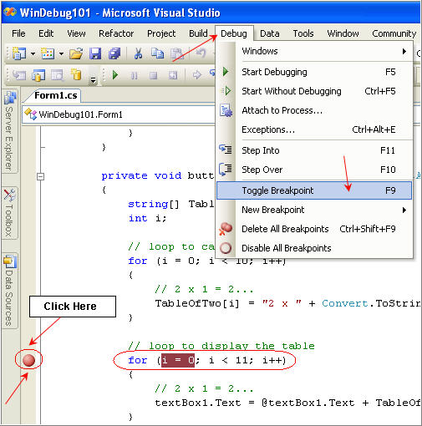Screen dimensions: 422x426
Task: Open the File menu
Action: click(x=18, y=33)
